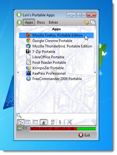
Task: Toggle the letter 'a' button
Action: coord(43,122)
